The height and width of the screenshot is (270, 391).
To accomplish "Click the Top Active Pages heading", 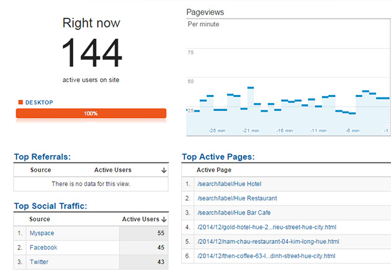I will pyautogui.click(x=218, y=157).
